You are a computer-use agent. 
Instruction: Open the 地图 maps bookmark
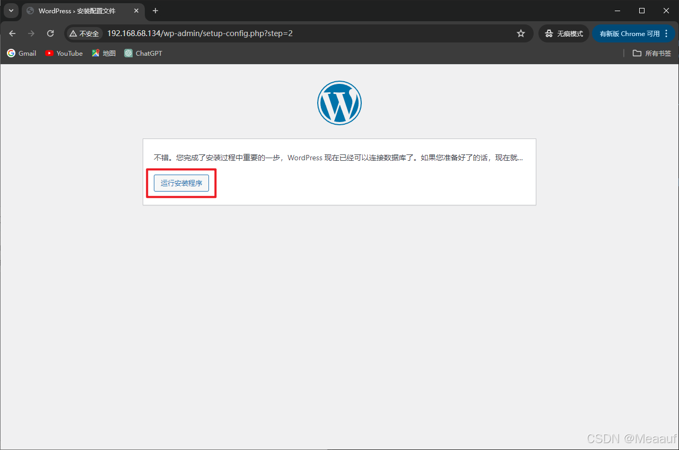pos(104,53)
